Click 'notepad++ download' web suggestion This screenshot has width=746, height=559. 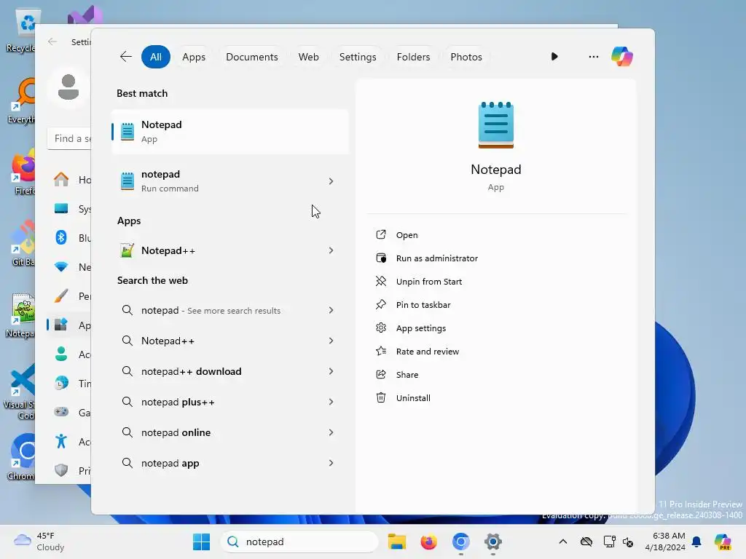pos(192,371)
